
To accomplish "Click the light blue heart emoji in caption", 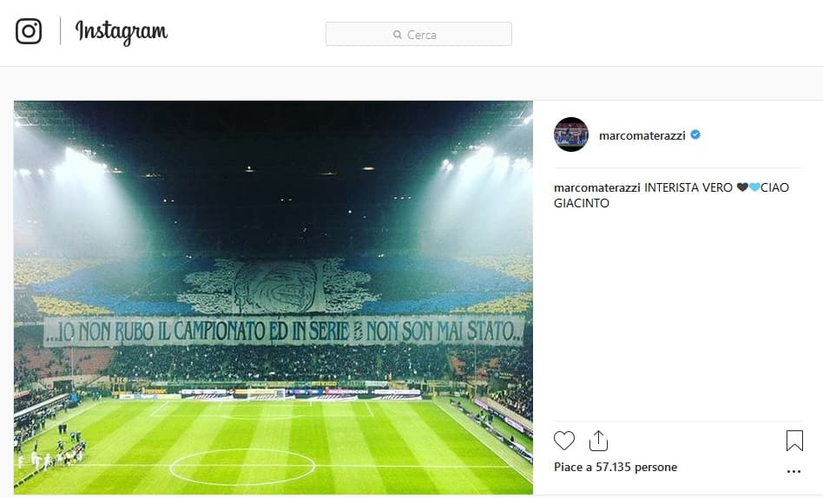I will point(754,187).
